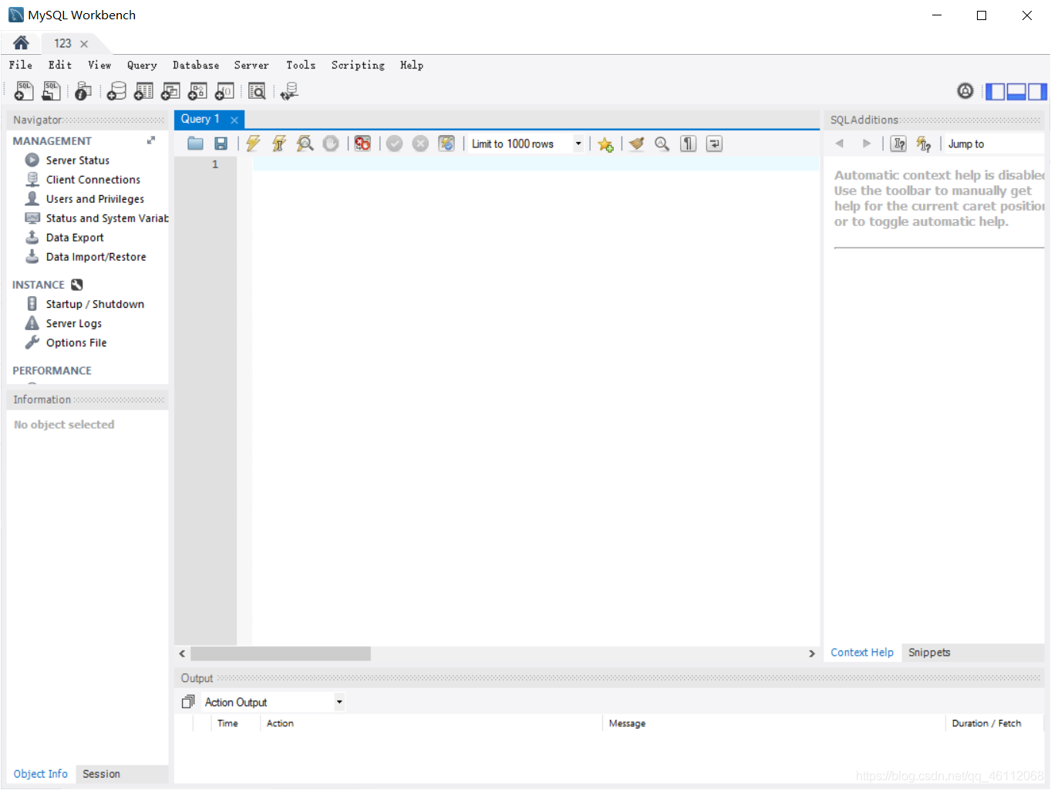This screenshot has height=790, width=1051.
Task: Click the editor horizontal scrollbar thumb
Action: click(x=281, y=653)
